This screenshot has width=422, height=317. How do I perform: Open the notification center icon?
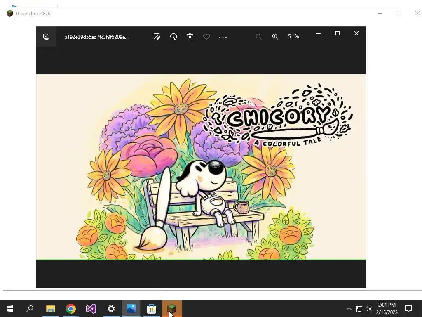pos(408,309)
